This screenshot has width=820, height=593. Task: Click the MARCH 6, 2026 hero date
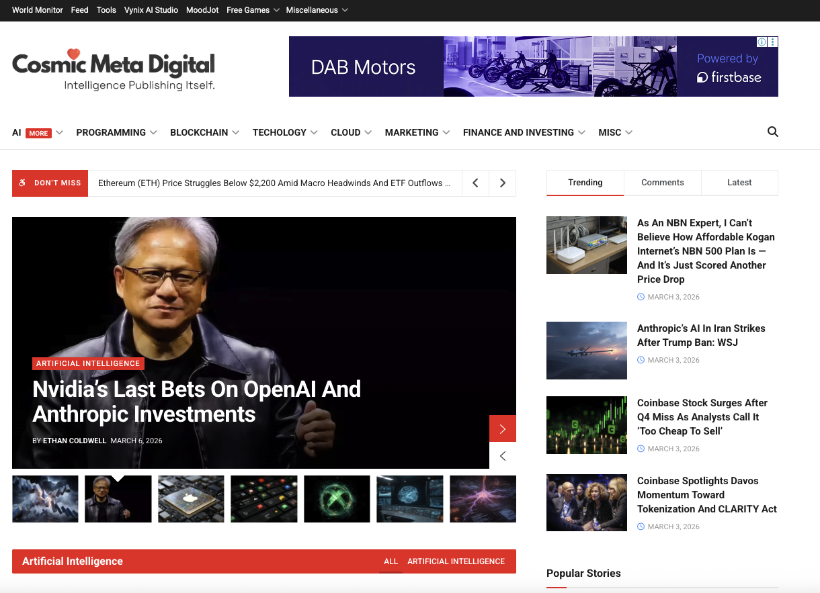[136, 441]
